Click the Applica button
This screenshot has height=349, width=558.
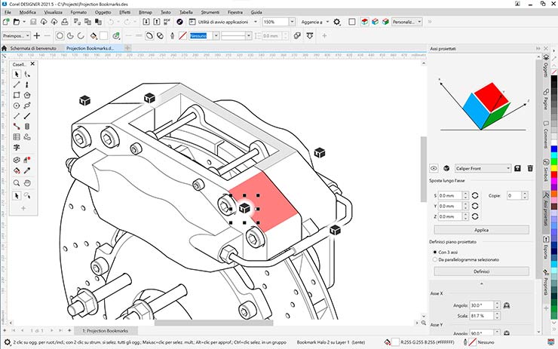coord(481,229)
